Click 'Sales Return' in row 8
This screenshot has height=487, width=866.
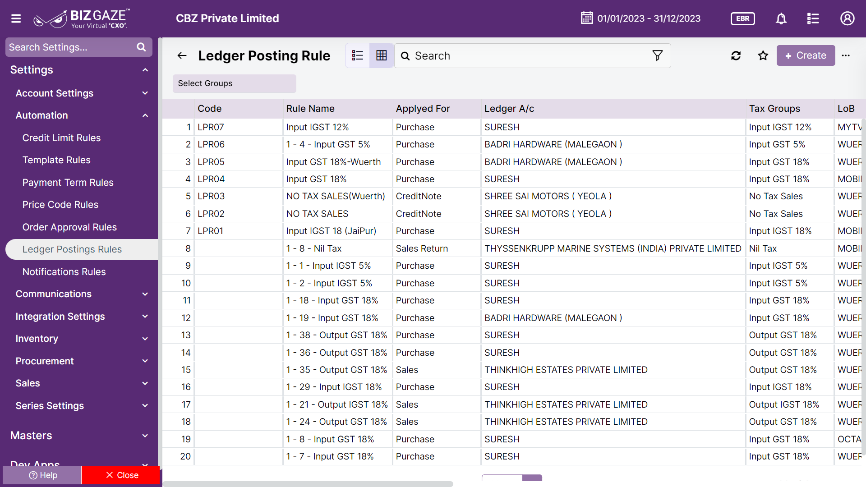point(422,248)
